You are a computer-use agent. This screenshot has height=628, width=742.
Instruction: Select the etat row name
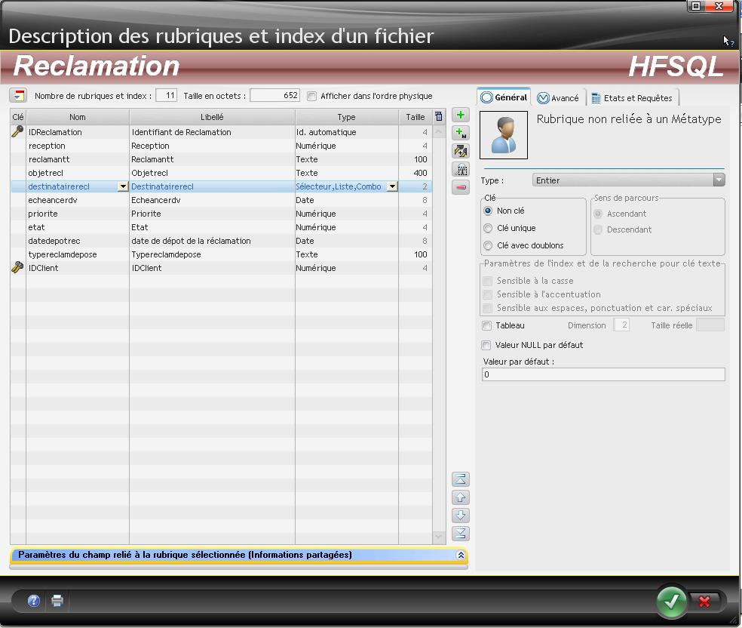pyautogui.click(x=78, y=227)
